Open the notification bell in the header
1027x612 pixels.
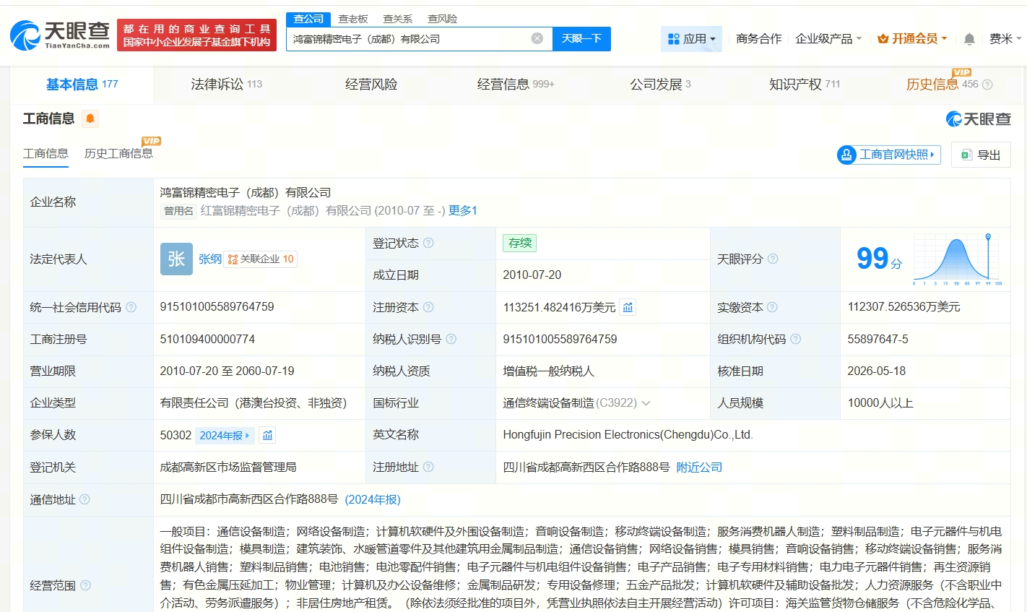pyautogui.click(x=969, y=39)
